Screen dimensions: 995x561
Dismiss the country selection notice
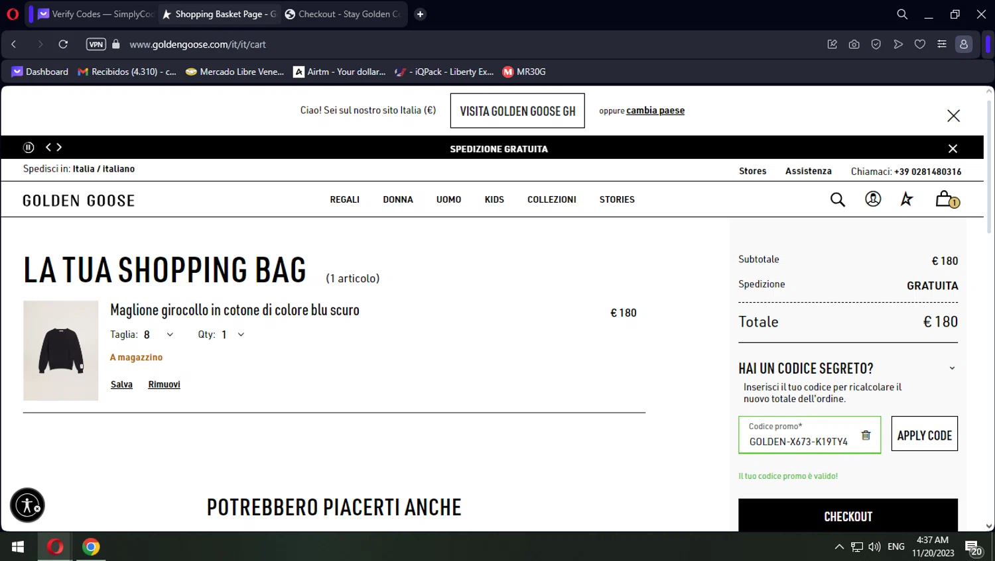coord(953,116)
